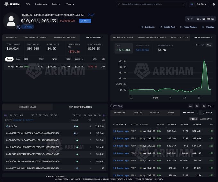Click the bookmark icon above trades
This screenshot has height=182, width=218.
(x=197, y=106)
